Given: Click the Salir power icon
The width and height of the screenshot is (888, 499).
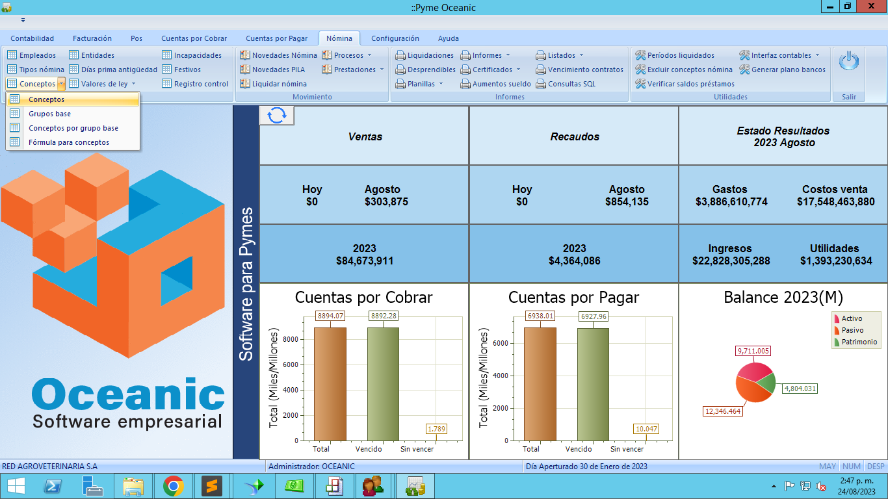Looking at the screenshot, I should [848, 62].
